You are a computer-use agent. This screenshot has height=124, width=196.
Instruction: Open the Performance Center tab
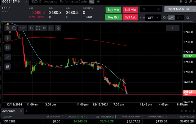74,2
